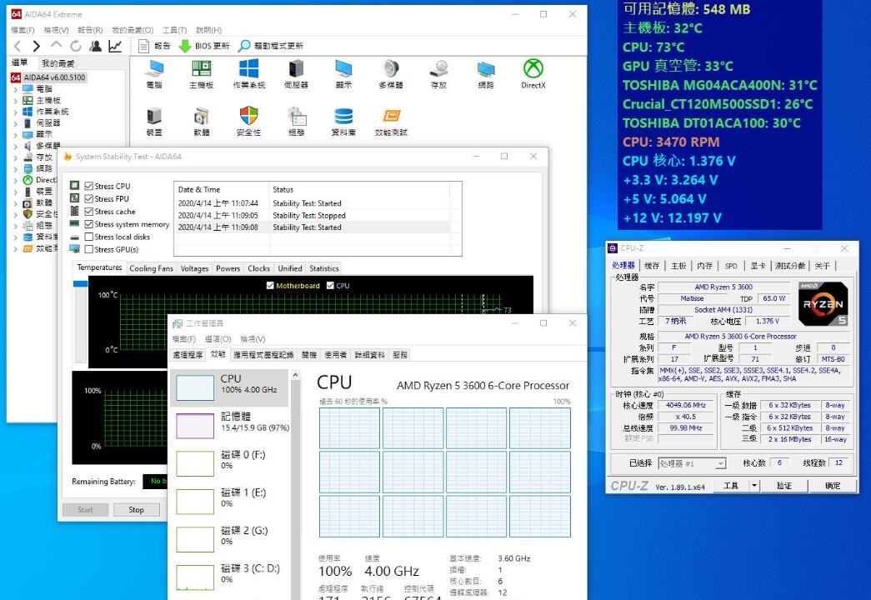The image size is (871, 600).
Task: Switch to Statistics tab
Action: pyautogui.click(x=324, y=268)
